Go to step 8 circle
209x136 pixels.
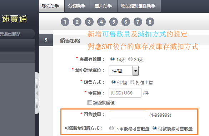(x=150, y=22)
